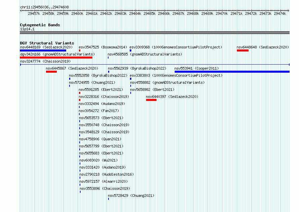Click nsv3550748 (Chaisson2019) label
299x212 pixels.
tap(104, 125)
